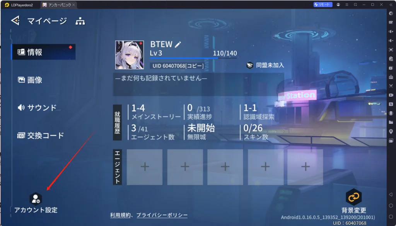Image resolution: width=396 pixels, height=226 pixels.
Task: Open the APK install icon
Action: click(391, 77)
